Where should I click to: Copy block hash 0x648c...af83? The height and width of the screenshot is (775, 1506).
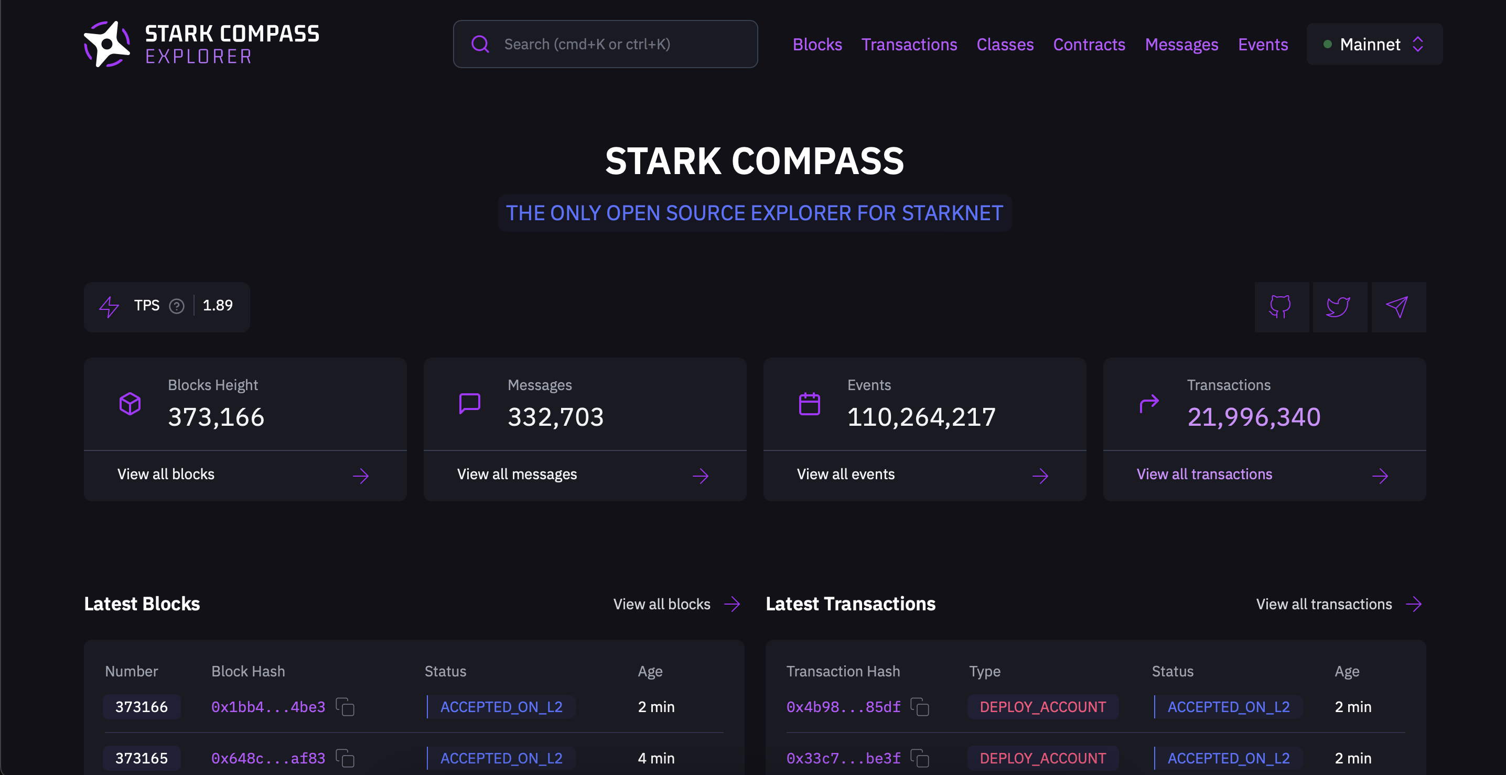346,759
